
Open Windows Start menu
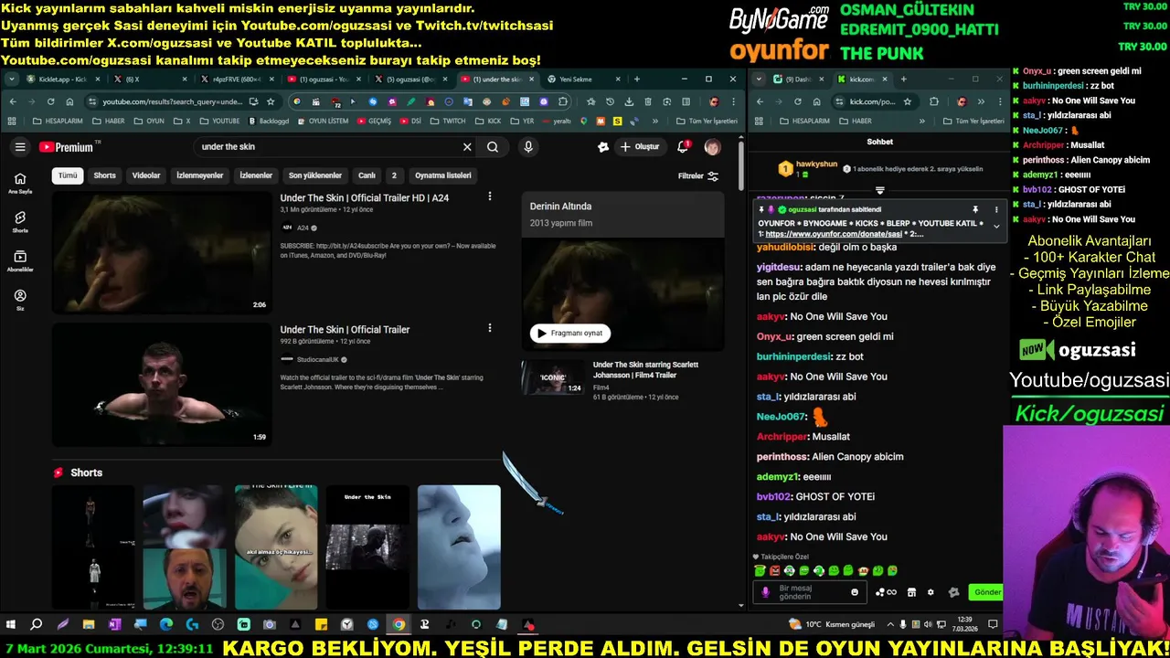click(x=11, y=625)
